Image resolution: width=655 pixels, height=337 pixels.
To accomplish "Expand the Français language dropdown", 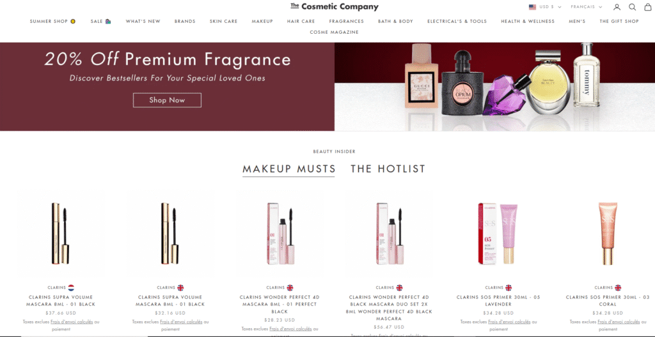I will pos(587,7).
